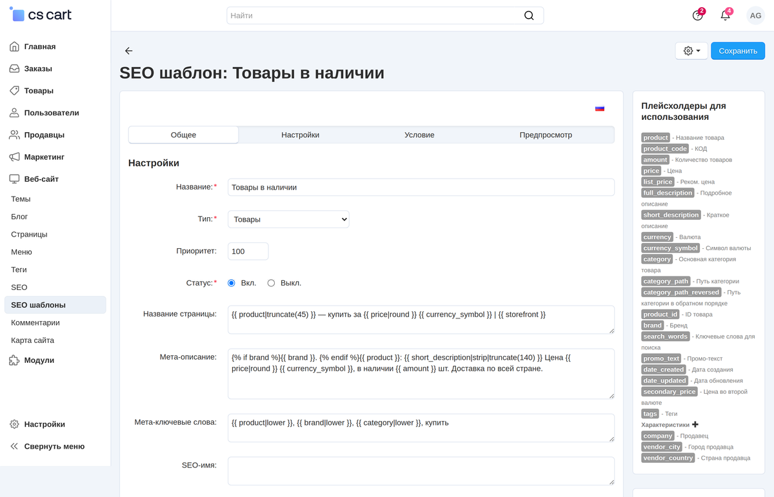Click the Сохранить button

click(738, 51)
